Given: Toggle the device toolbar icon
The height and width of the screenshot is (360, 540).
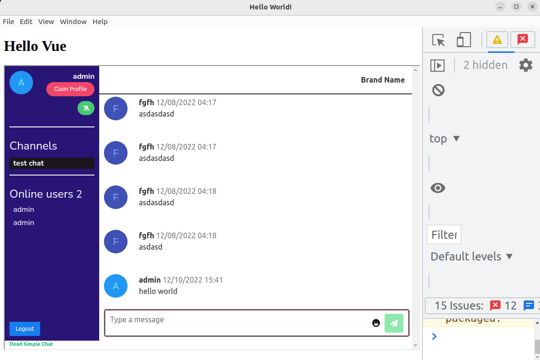Looking at the screenshot, I should [464, 40].
